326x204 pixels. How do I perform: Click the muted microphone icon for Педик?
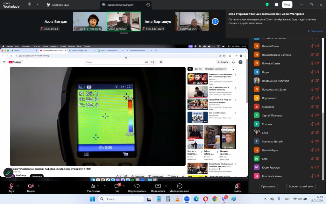[312, 72]
